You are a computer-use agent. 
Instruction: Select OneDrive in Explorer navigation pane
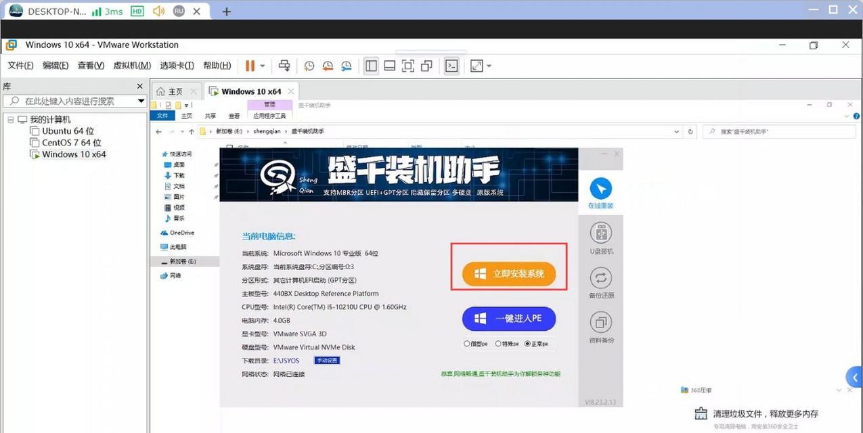[177, 233]
